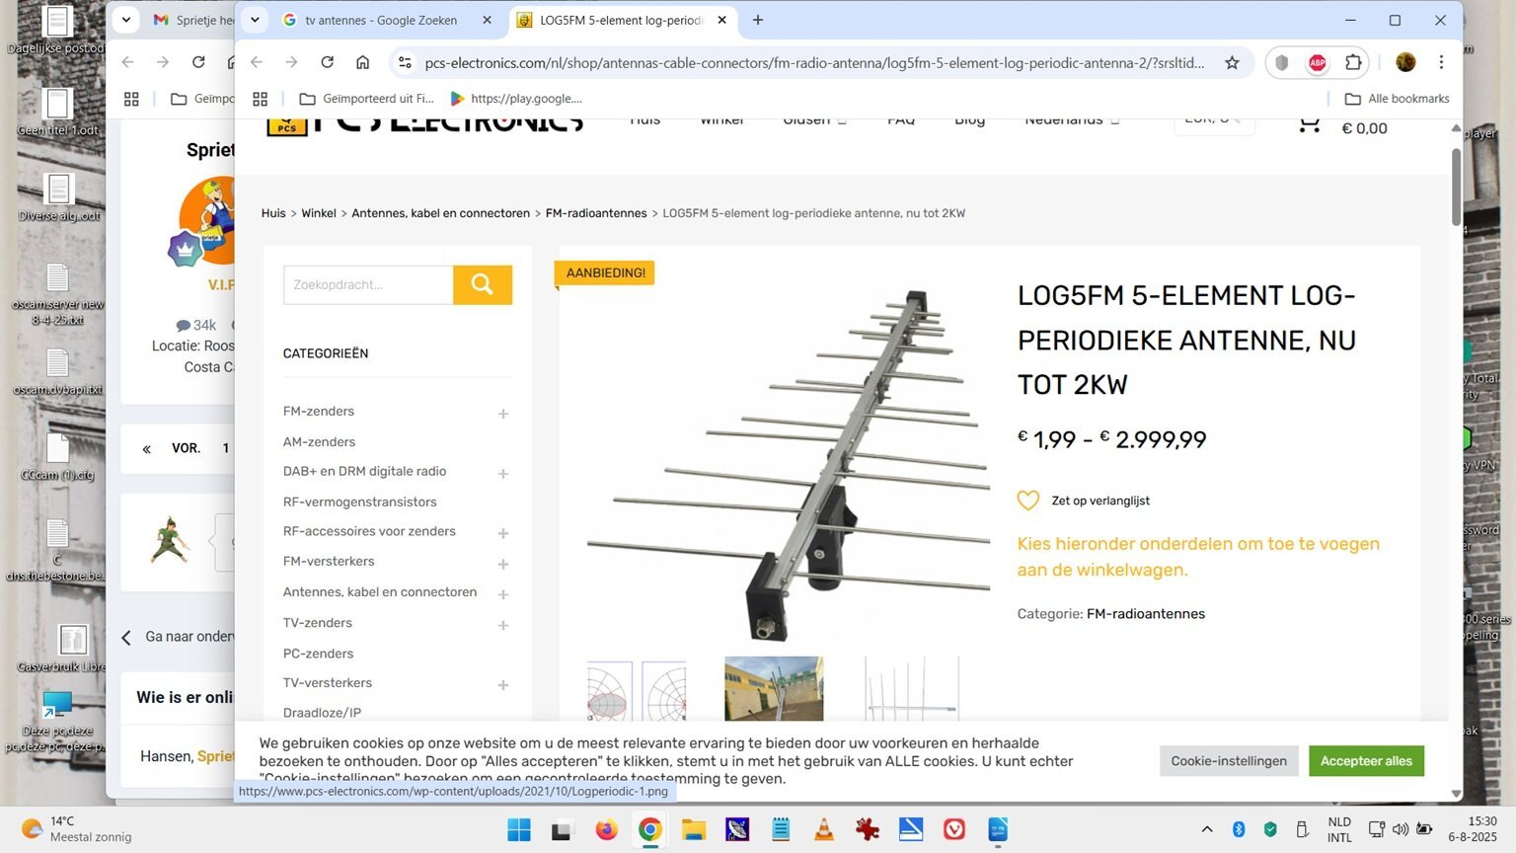Reload the page in the front window
This screenshot has width=1516, height=853.
(327, 62)
